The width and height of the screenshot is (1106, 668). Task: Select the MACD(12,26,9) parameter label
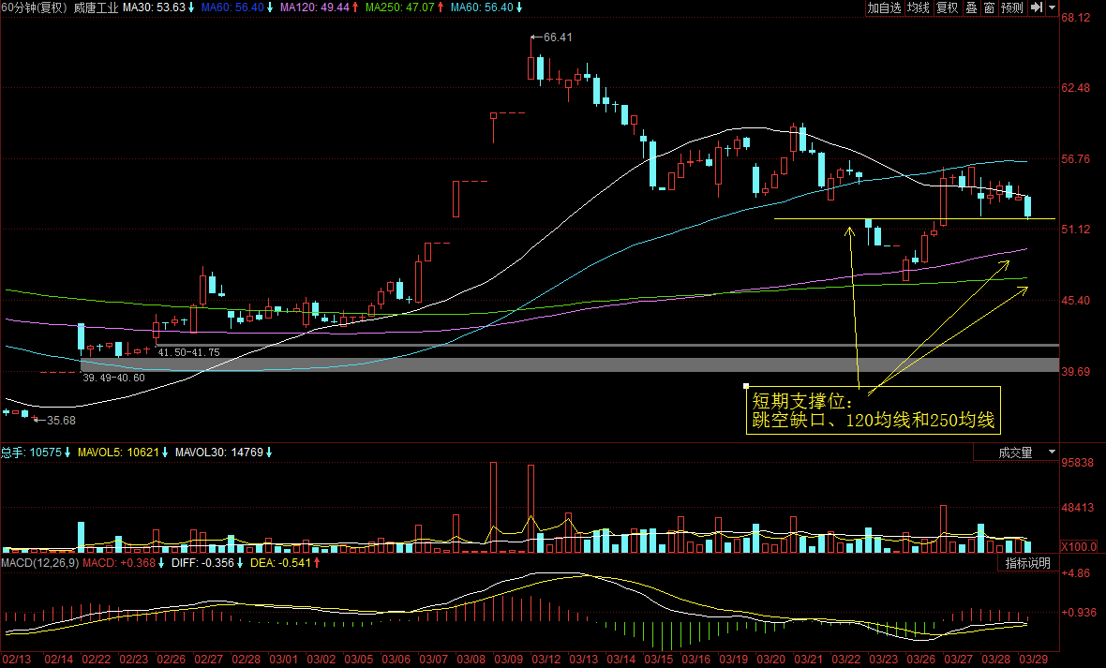39,563
